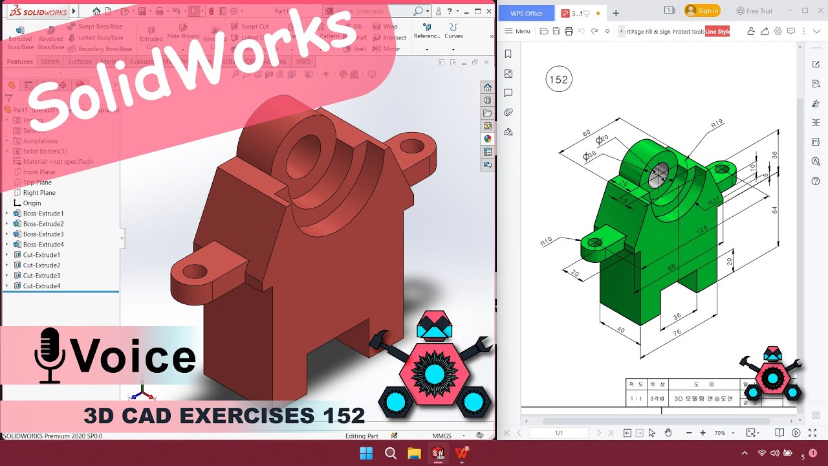This screenshot has width=828, height=466.
Task: Open the View Palette task pane icon
Action: (x=488, y=126)
